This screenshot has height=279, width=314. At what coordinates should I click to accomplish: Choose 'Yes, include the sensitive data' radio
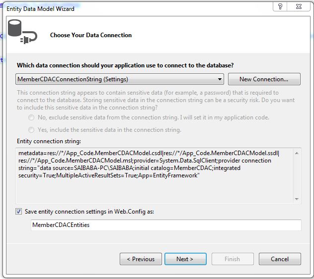tap(31, 130)
